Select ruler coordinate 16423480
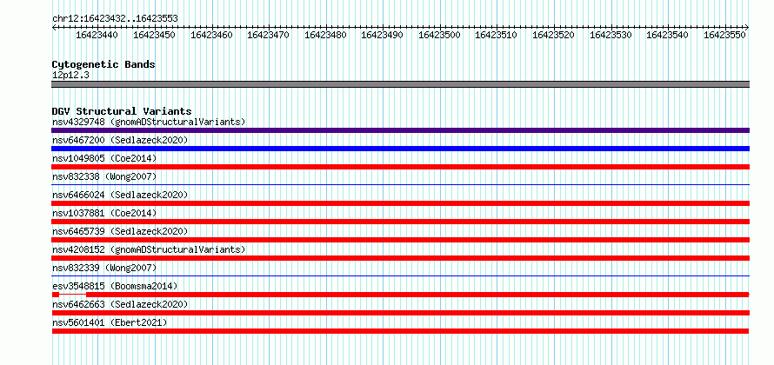This screenshot has width=774, height=365. pos(325,35)
